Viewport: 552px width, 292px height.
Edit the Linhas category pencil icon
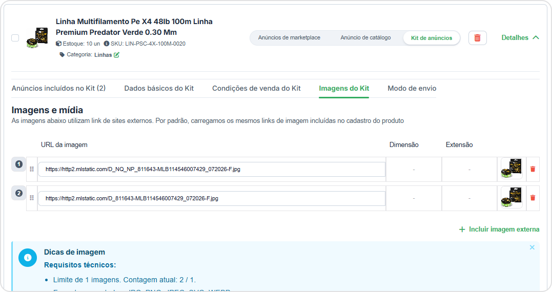click(116, 54)
